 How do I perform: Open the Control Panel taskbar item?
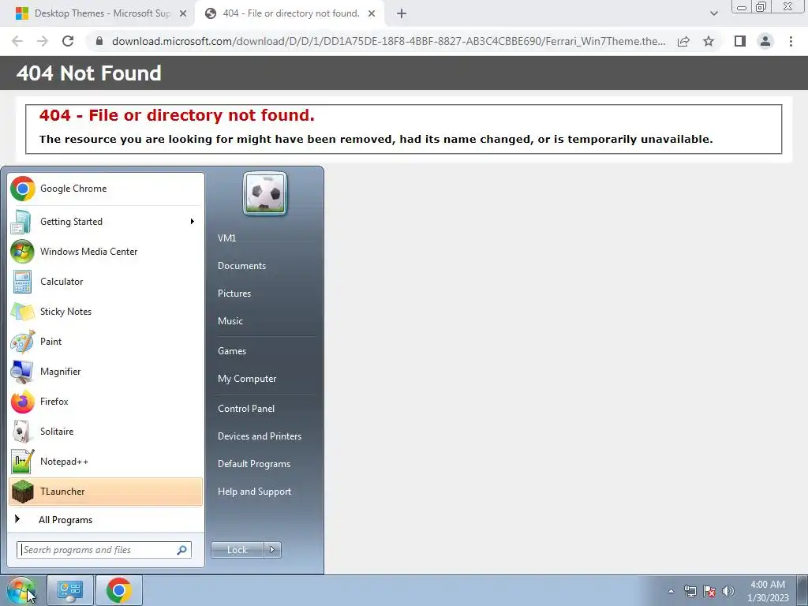[x=70, y=590]
